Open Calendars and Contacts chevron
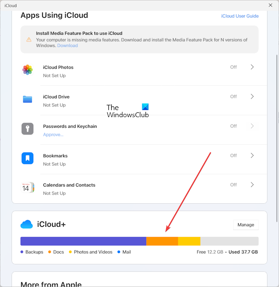This screenshot has width=279, height=287. [252, 185]
